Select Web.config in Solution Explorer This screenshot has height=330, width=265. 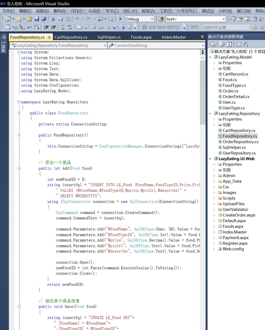coord(233,249)
